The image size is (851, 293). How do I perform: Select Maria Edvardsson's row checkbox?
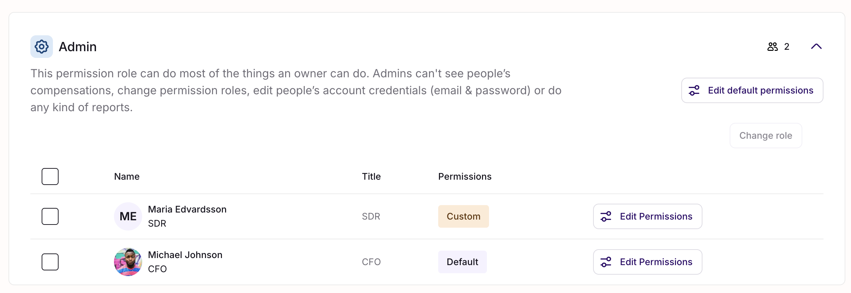coord(50,216)
